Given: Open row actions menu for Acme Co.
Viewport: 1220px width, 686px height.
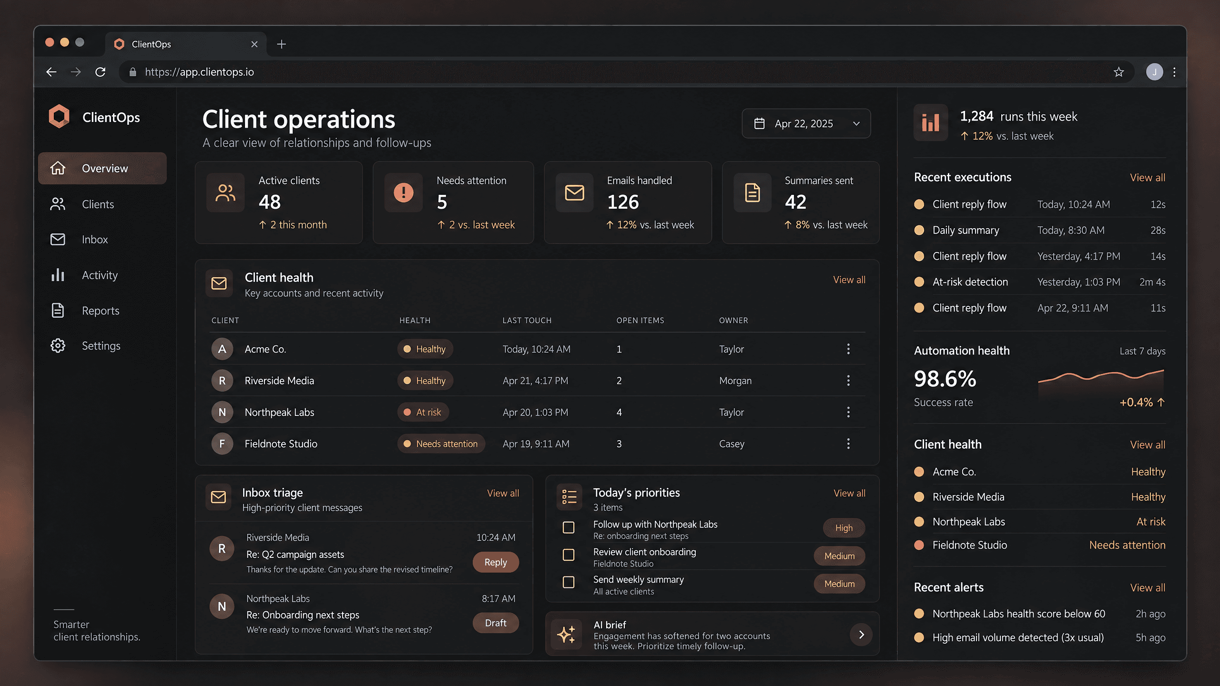Looking at the screenshot, I should (848, 349).
